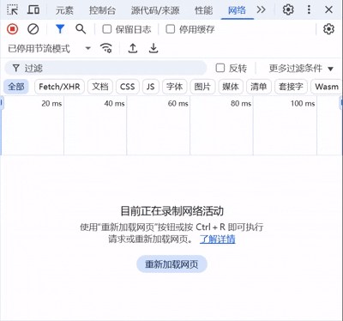Filter requests by 文档 type
This screenshot has width=343, height=321.
(x=100, y=87)
